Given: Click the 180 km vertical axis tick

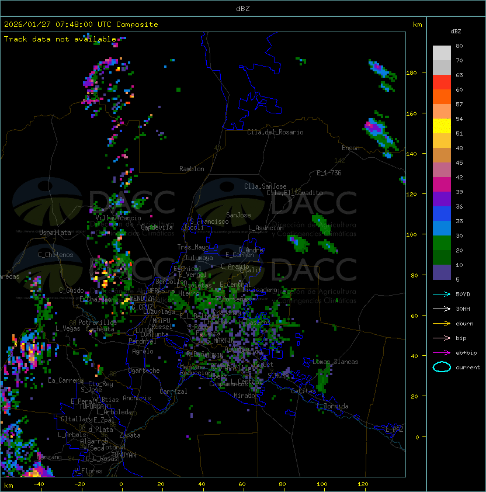Looking at the screenshot, I should click(x=411, y=73).
